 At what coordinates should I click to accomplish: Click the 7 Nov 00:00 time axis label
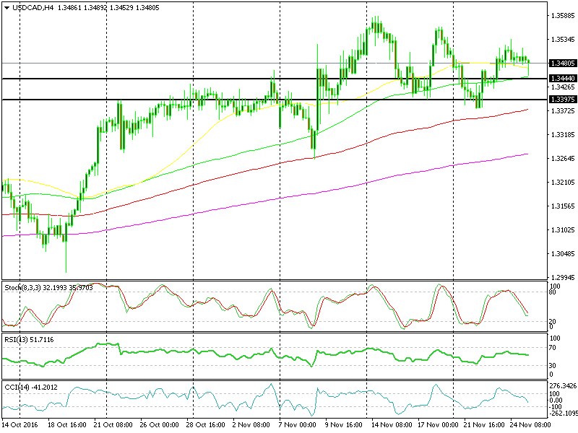(298, 424)
